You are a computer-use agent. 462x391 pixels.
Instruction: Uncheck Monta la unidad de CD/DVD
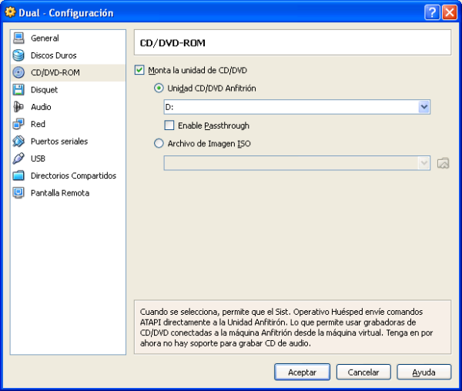pos(139,70)
